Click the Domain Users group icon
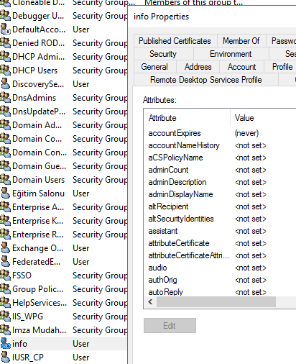This screenshot has height=364, width=296. [5, 179]
